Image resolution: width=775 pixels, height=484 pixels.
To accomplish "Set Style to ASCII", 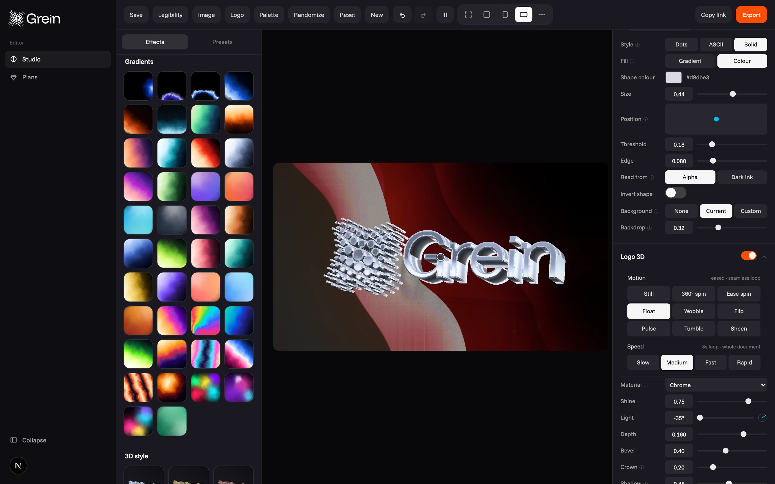I will click(x=716, y=45).
